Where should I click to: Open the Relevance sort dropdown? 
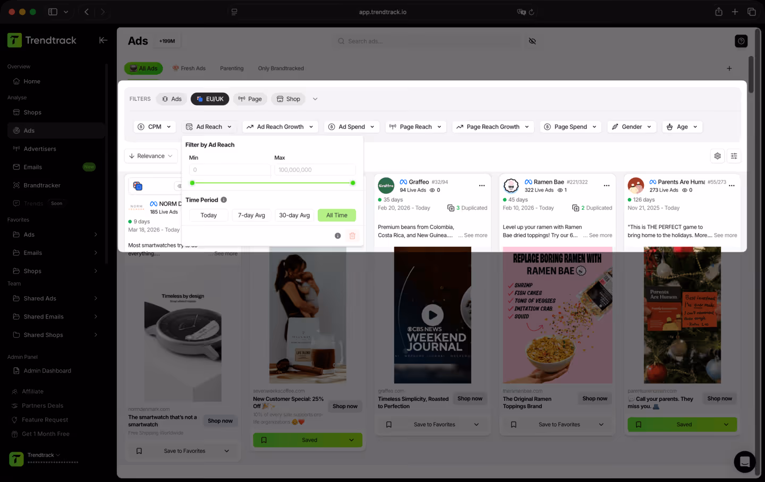pos(150,156)
